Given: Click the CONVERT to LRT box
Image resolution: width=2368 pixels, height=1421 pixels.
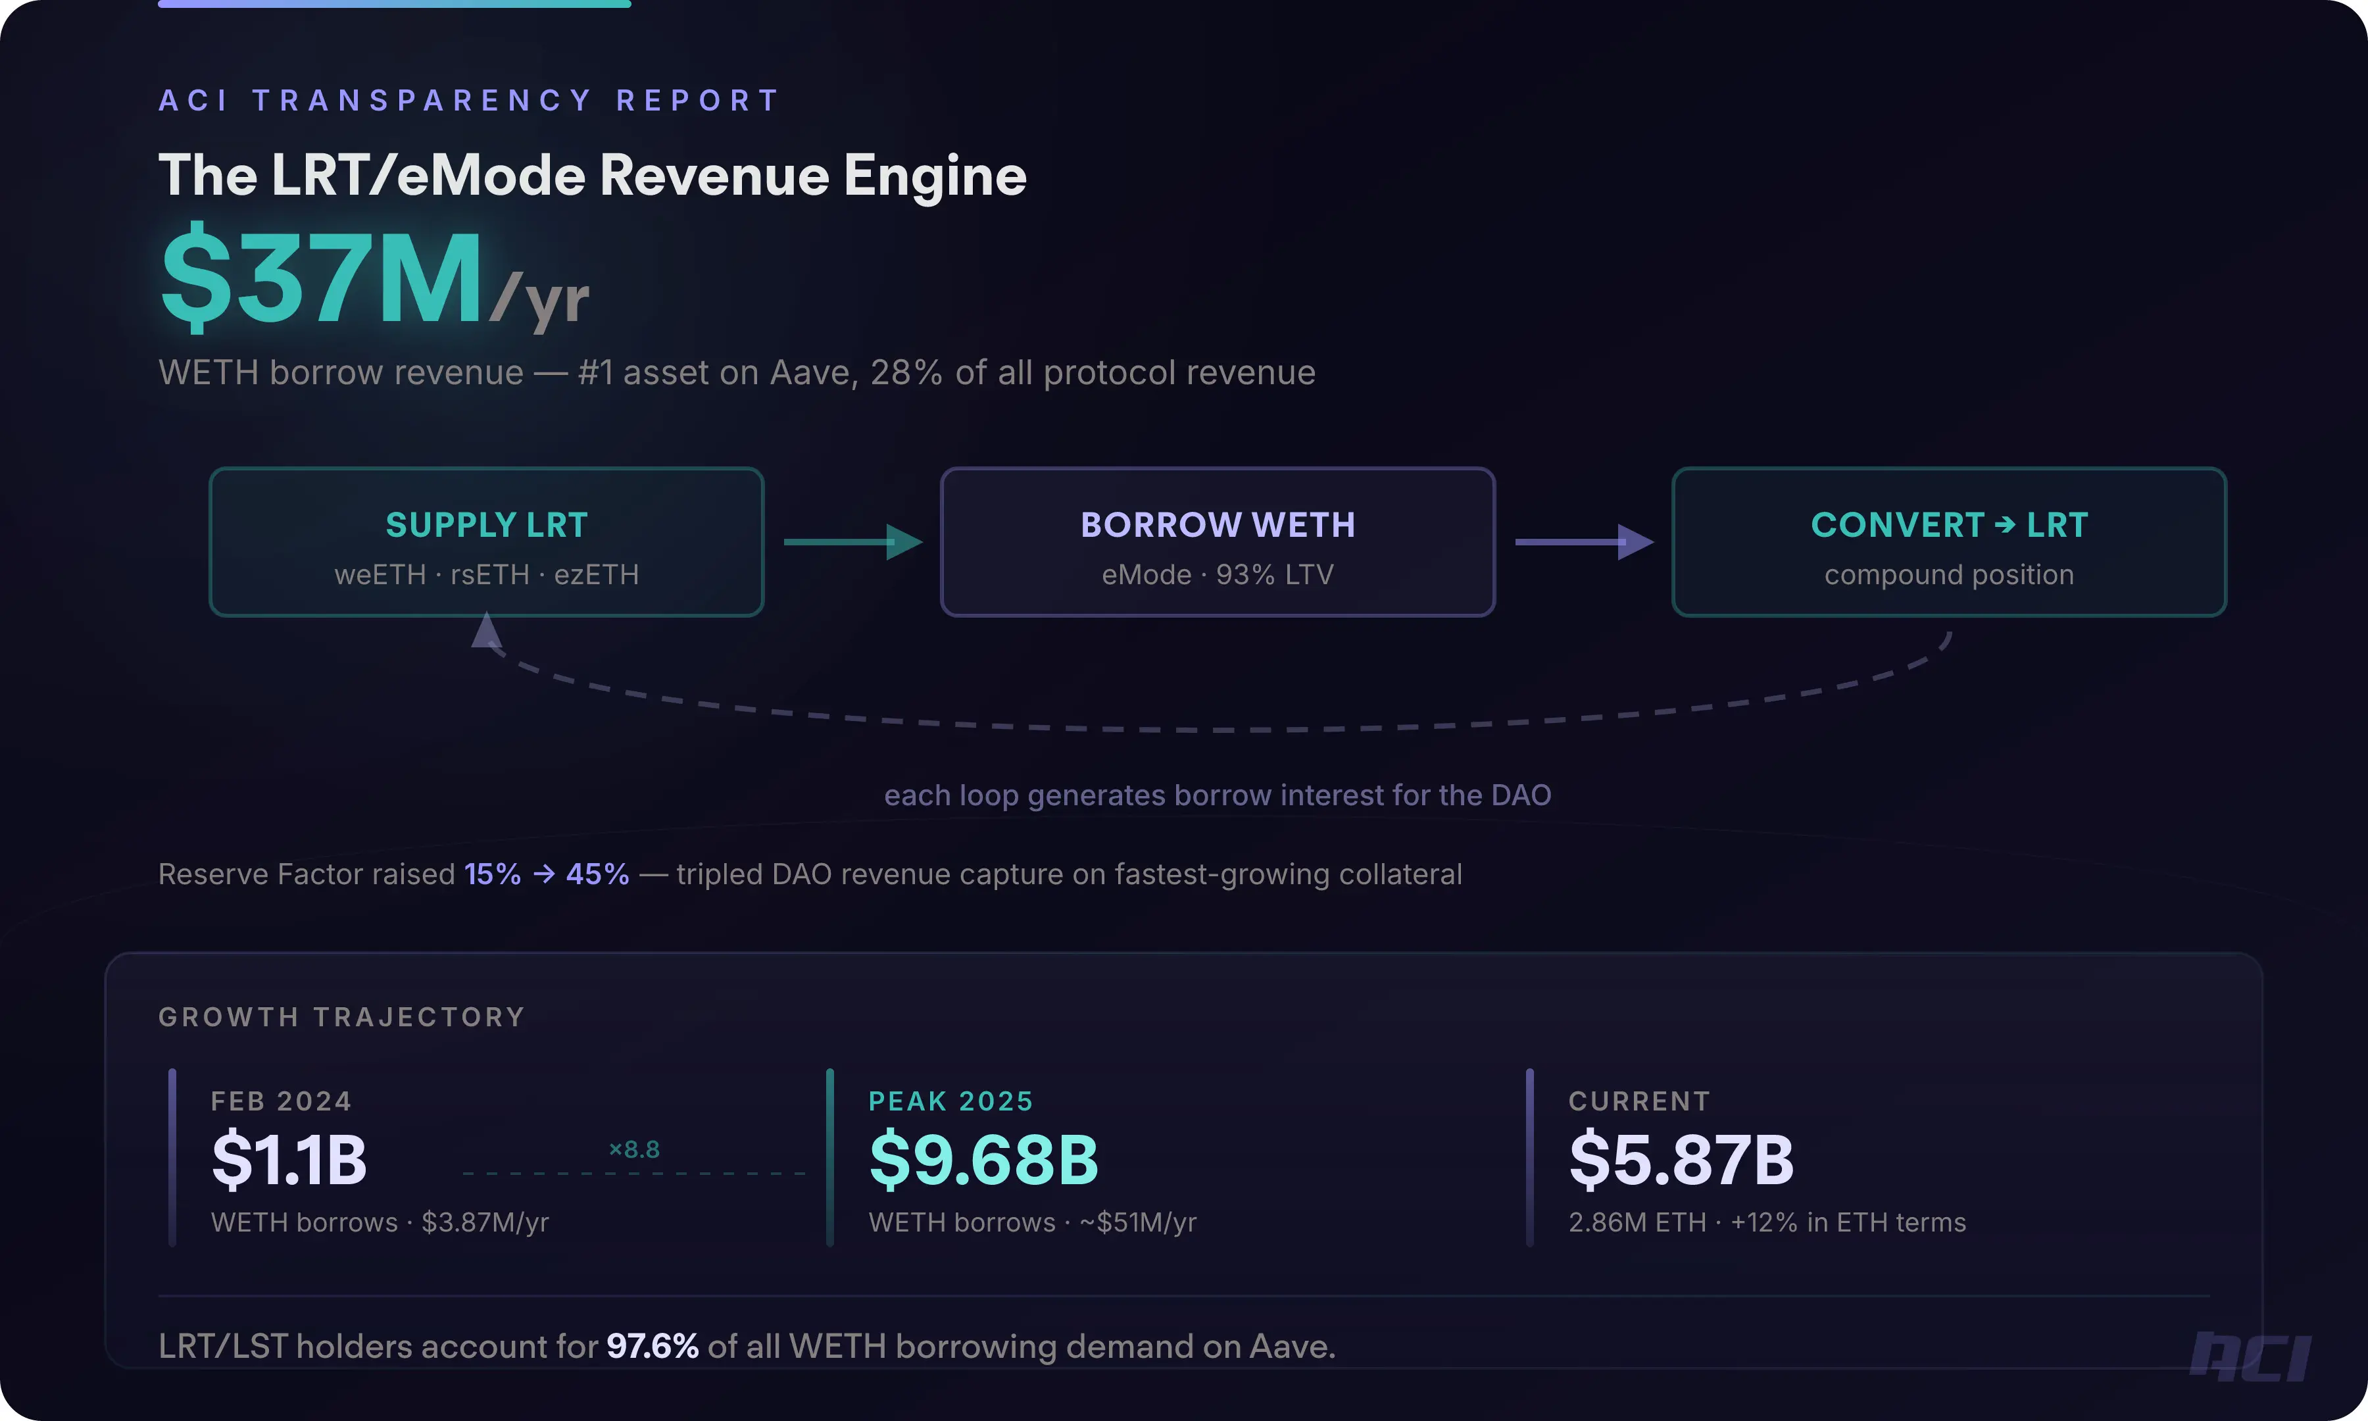Looking at the screenshot, I should (1949, 542).
